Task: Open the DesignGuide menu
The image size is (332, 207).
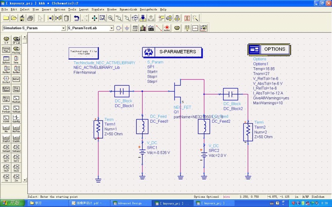Action: [x=149, y=9]
